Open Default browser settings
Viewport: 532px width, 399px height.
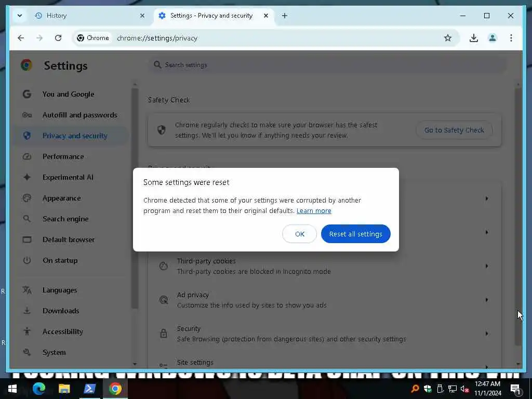pos(71,240)
